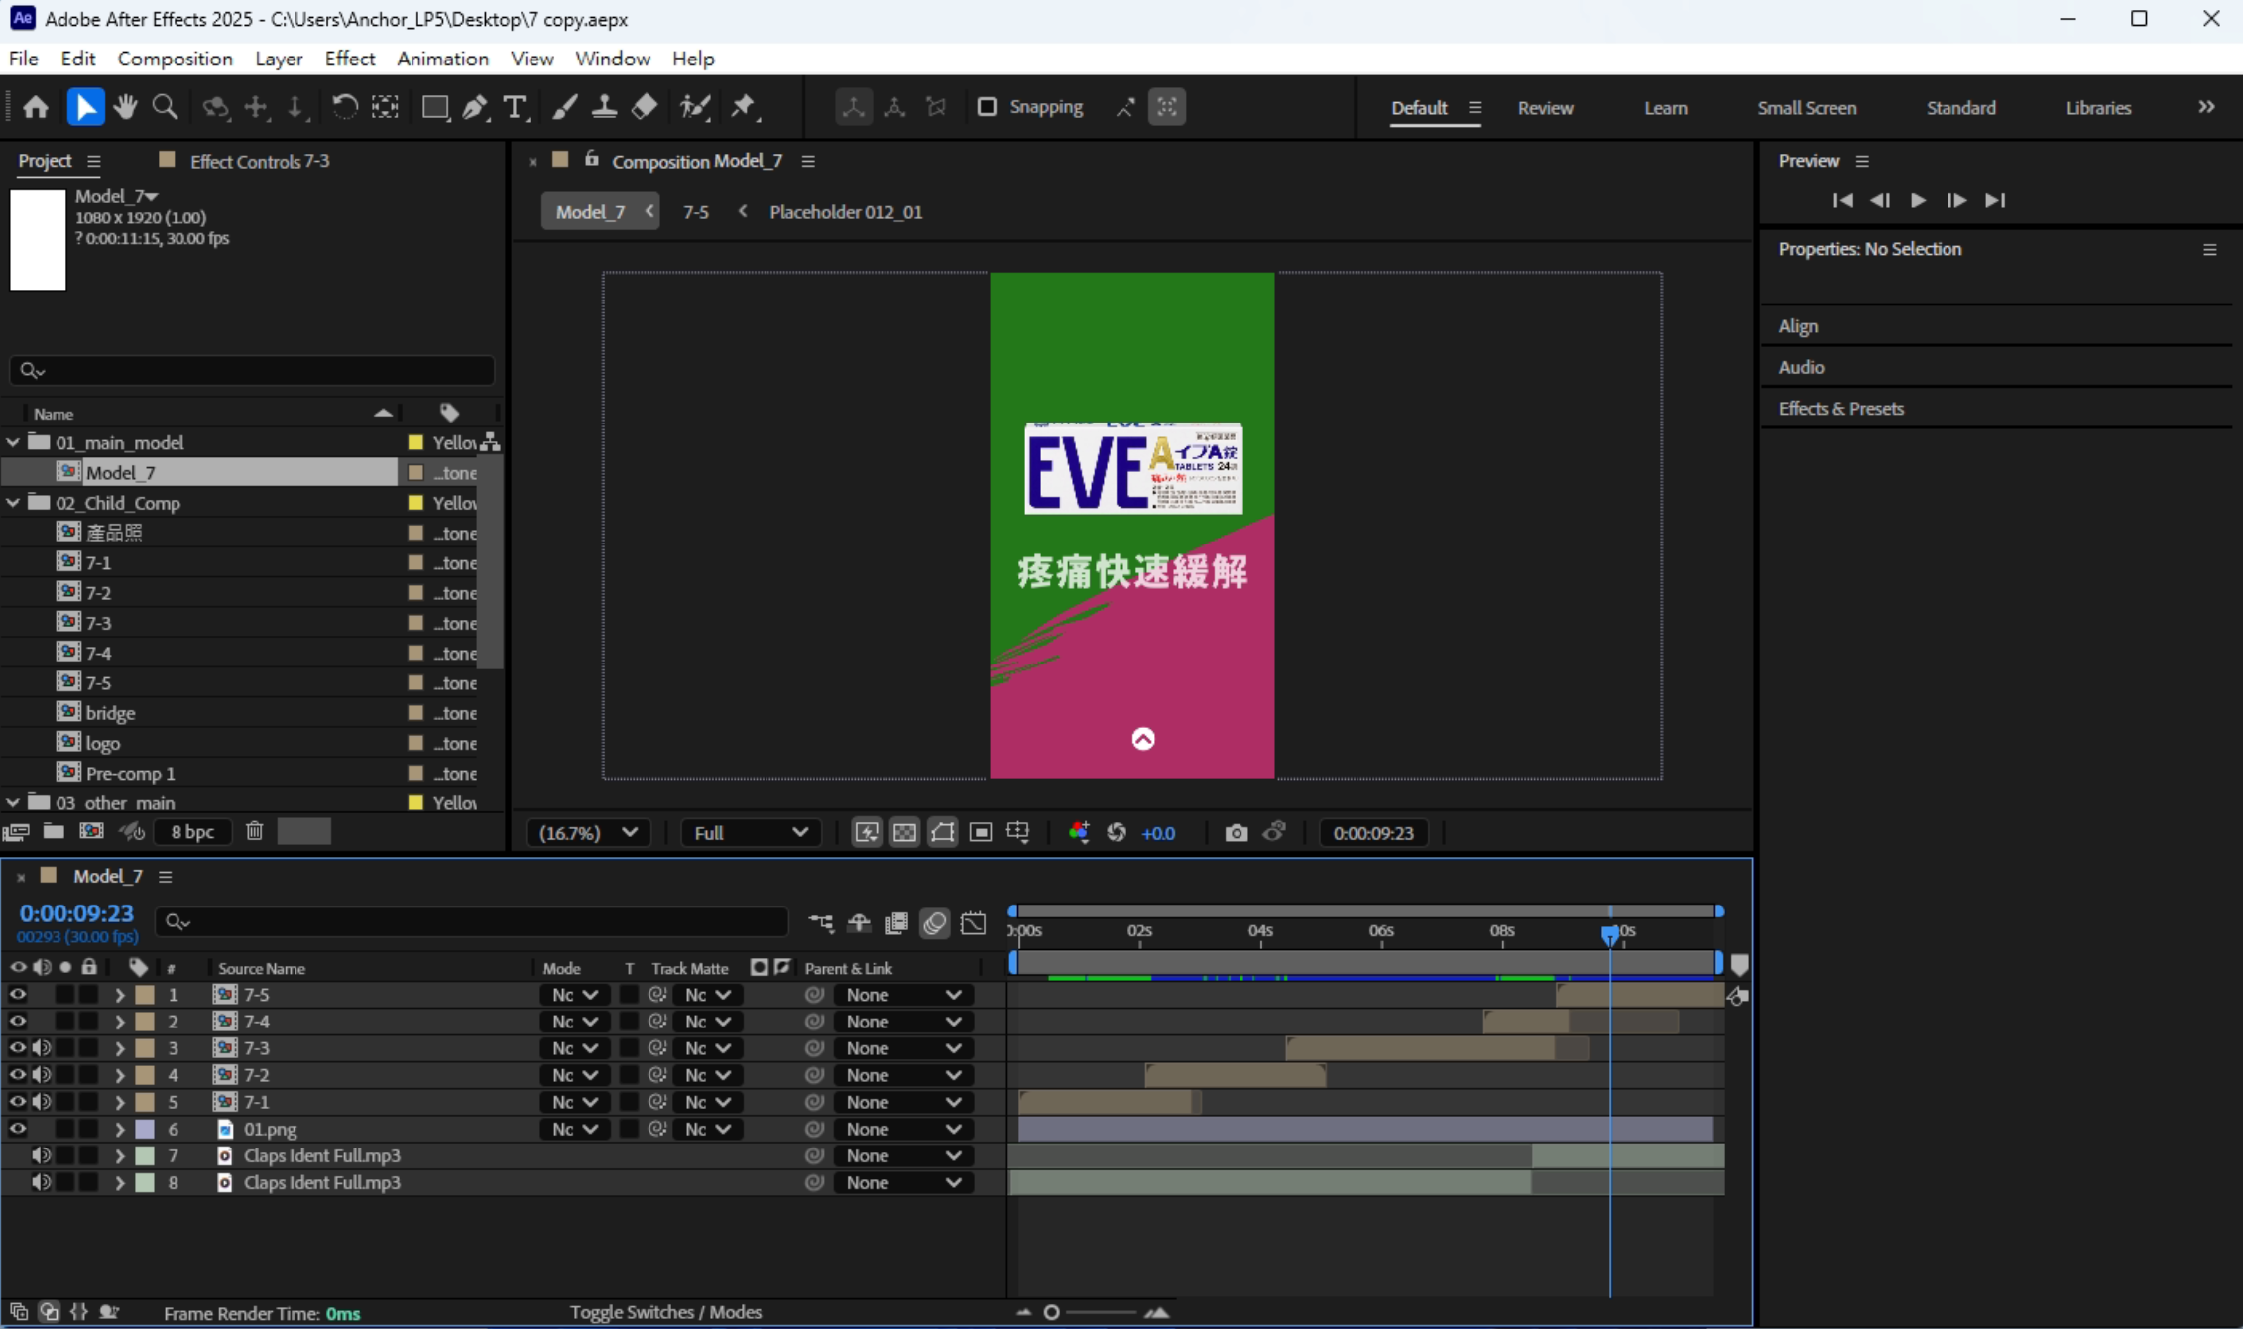The height and width of the screenshot is (1329, 2243).
Task: Toggle frame blending enable in timeline
Action: pyautogui.click(x=896, y=922)
